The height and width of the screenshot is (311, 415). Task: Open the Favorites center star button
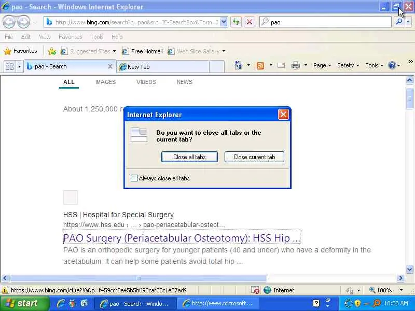(x=20, y=51)
